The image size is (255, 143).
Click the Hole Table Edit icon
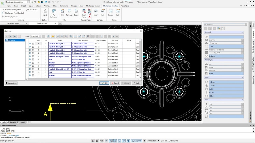[103, 12]
